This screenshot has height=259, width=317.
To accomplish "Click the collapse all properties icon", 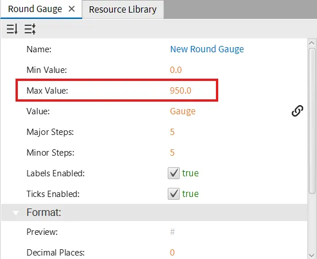I will pyautogui.click(x=12, y=29).
